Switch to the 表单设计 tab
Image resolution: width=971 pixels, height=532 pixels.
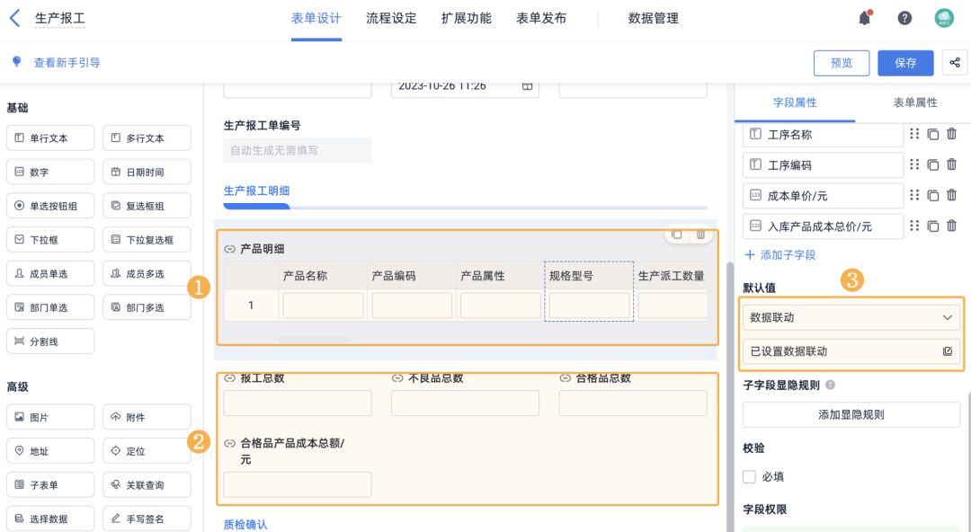pyautogui.click(x=316, y=19)
